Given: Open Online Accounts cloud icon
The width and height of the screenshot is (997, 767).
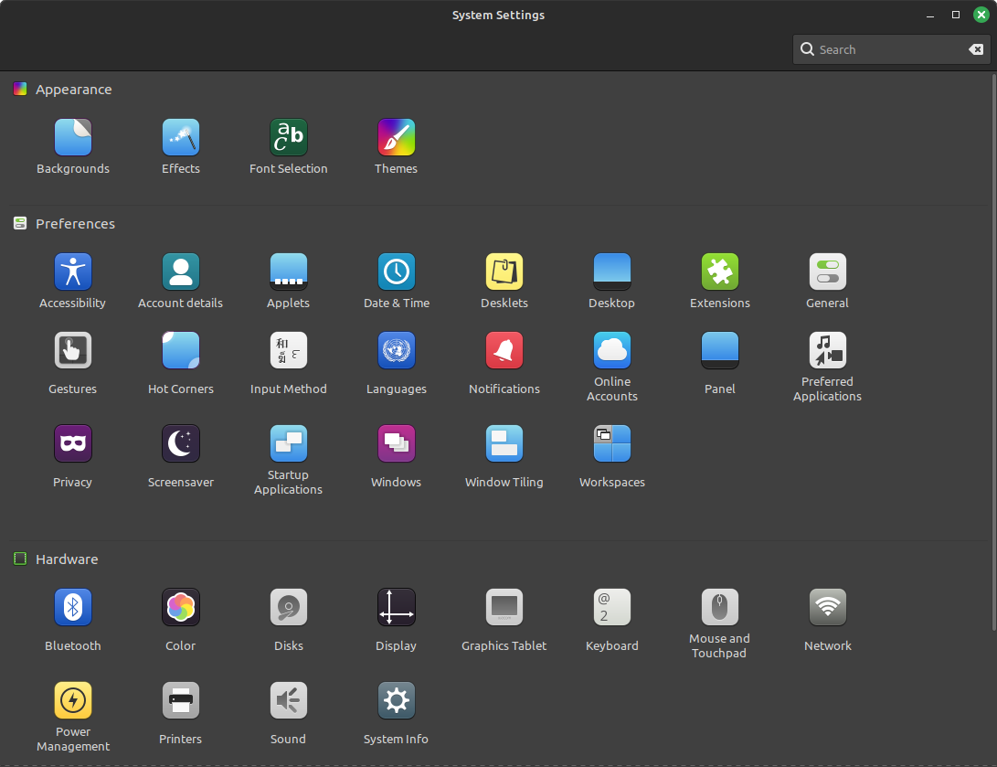Looking at the screenshot, I should [x=611, y=350].
